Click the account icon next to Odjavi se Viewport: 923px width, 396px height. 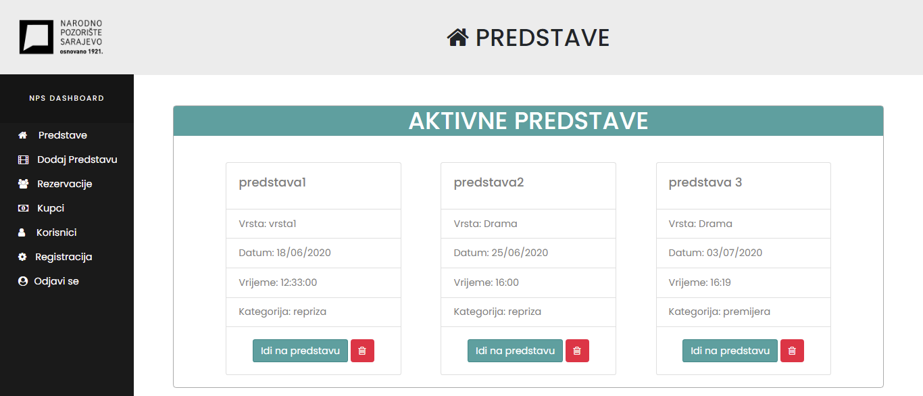pos(23,281)
